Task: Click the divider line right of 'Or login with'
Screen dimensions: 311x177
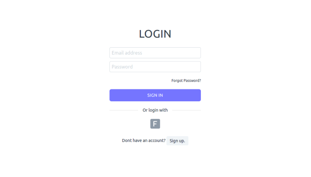Action: coord(187,110)
